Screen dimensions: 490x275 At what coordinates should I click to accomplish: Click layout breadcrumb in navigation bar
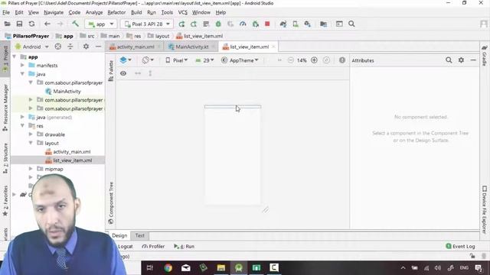(x=158, y=36)
